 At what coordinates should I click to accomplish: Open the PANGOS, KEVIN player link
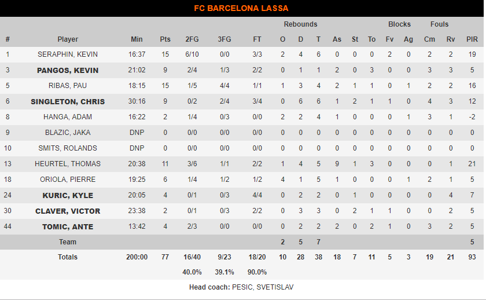(x=68, y=71)
